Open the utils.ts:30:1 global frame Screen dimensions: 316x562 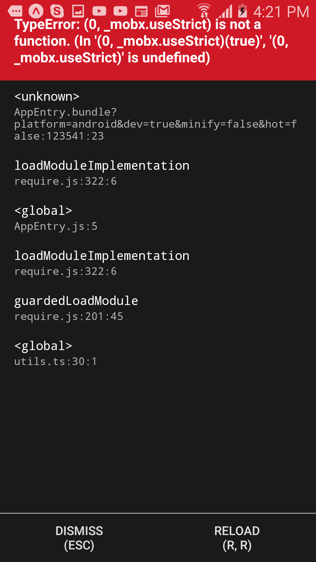pyautogui.click(x=56, y=353)
